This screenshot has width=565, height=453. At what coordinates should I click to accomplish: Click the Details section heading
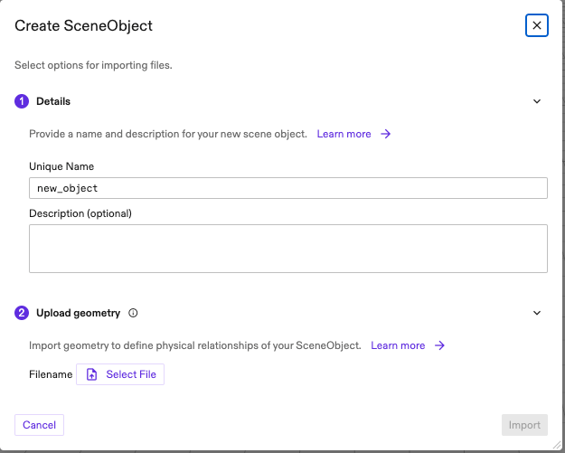(53, 101)
